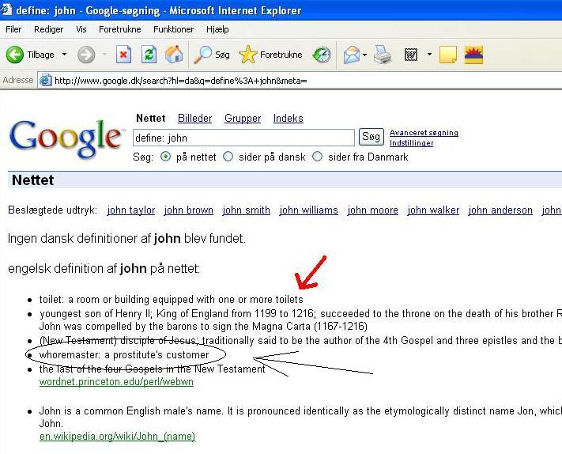Click the Print toolbar icon
Screen dimensions: 562x454
tap(383, 55)
